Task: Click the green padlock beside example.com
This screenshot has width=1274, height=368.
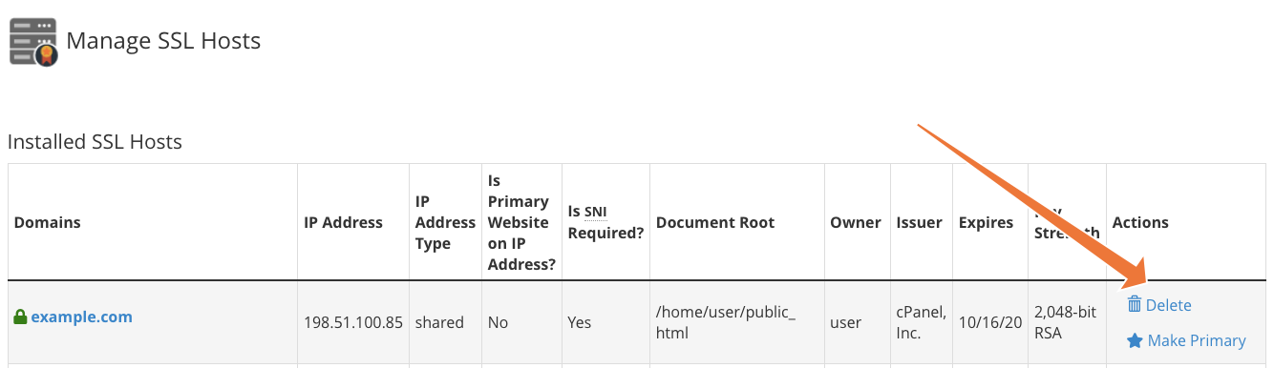Action: coord(20,317)
